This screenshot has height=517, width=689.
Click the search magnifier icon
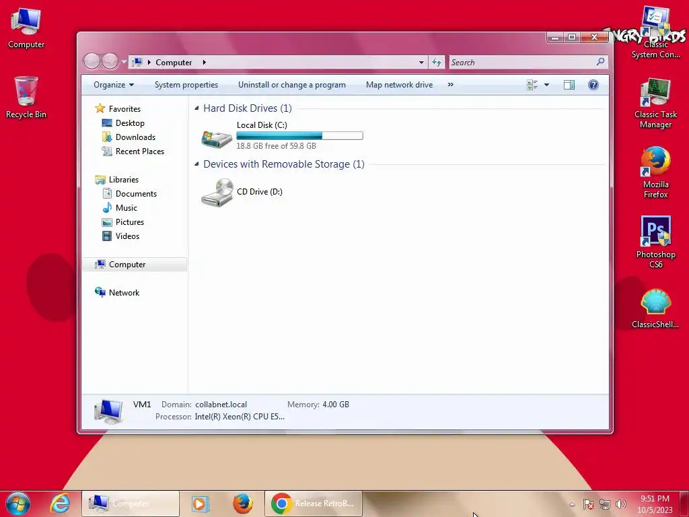[600, 62]
